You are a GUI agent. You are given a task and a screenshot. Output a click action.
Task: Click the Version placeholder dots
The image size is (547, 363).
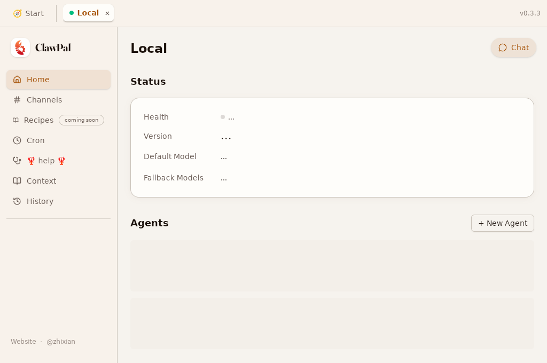coord(226,138)
